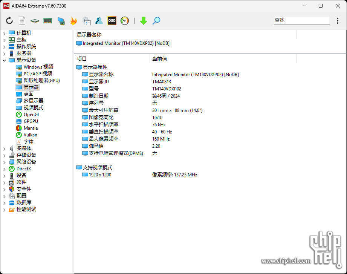Open the 桌面 tree item
Viewport: 347px width, 274px height.
tap(25, 94)
